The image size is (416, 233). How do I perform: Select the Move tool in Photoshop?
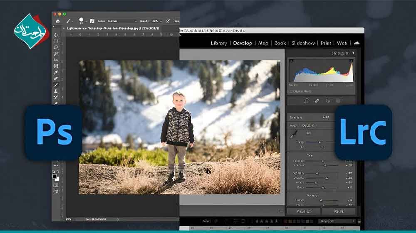point(56,35)
